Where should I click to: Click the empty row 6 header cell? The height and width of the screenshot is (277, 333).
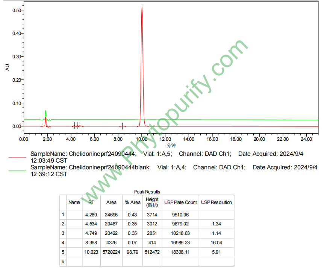63,261
